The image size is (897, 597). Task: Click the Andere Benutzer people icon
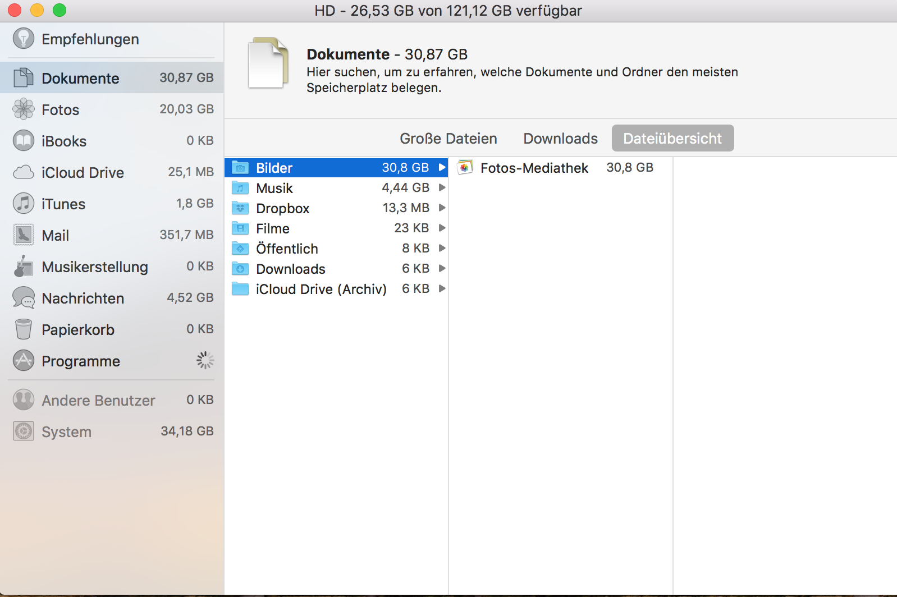click(x=24, y=399)
